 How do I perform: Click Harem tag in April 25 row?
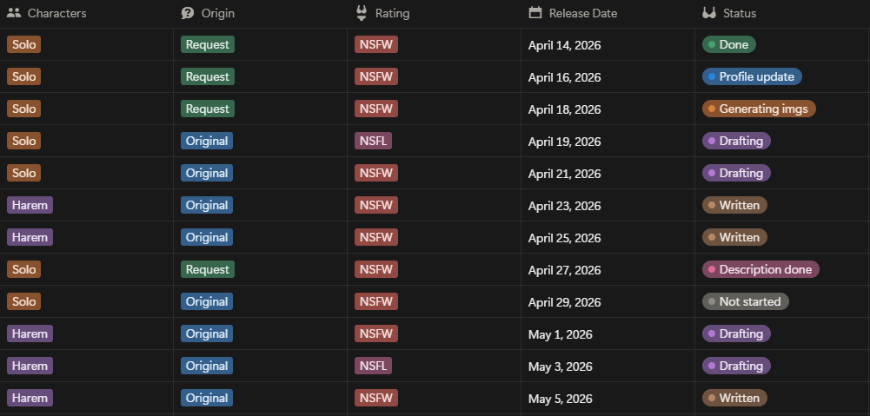pos(30,237)
